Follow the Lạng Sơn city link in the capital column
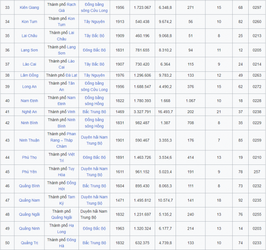266x250 pixels. pyautogui.click(x=66, y=50)
